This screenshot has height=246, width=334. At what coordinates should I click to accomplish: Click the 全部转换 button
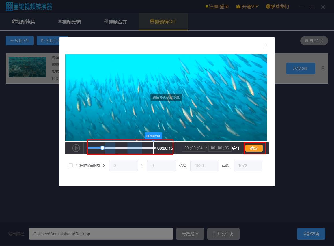pos(311,234)
